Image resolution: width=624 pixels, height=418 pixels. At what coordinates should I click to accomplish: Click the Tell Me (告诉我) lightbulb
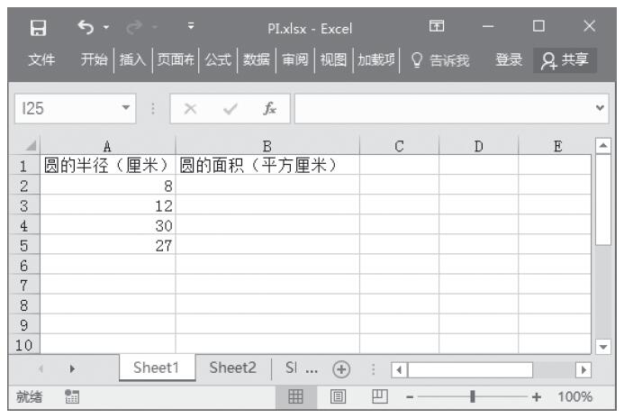(x=416, y=60)
